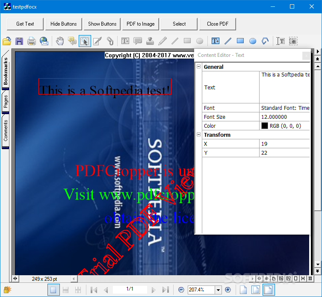Zoom out with the minus button
The image size is (322, 297).
click(181, 290)
